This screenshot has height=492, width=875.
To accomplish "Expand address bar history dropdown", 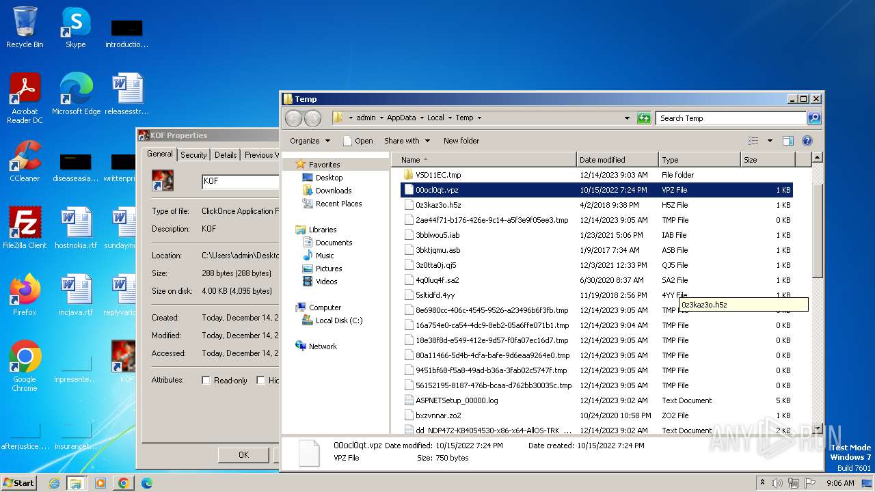I will 627,118.
